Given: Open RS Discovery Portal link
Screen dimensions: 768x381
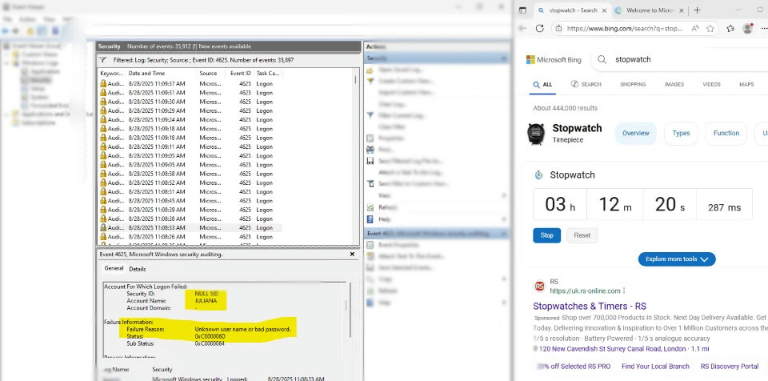Looking at the screenshot, I should tap(730, 367).
